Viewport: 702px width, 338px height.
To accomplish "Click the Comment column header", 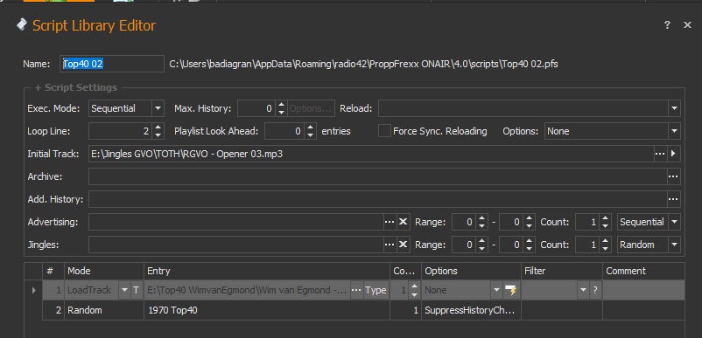I will (643, 271).
